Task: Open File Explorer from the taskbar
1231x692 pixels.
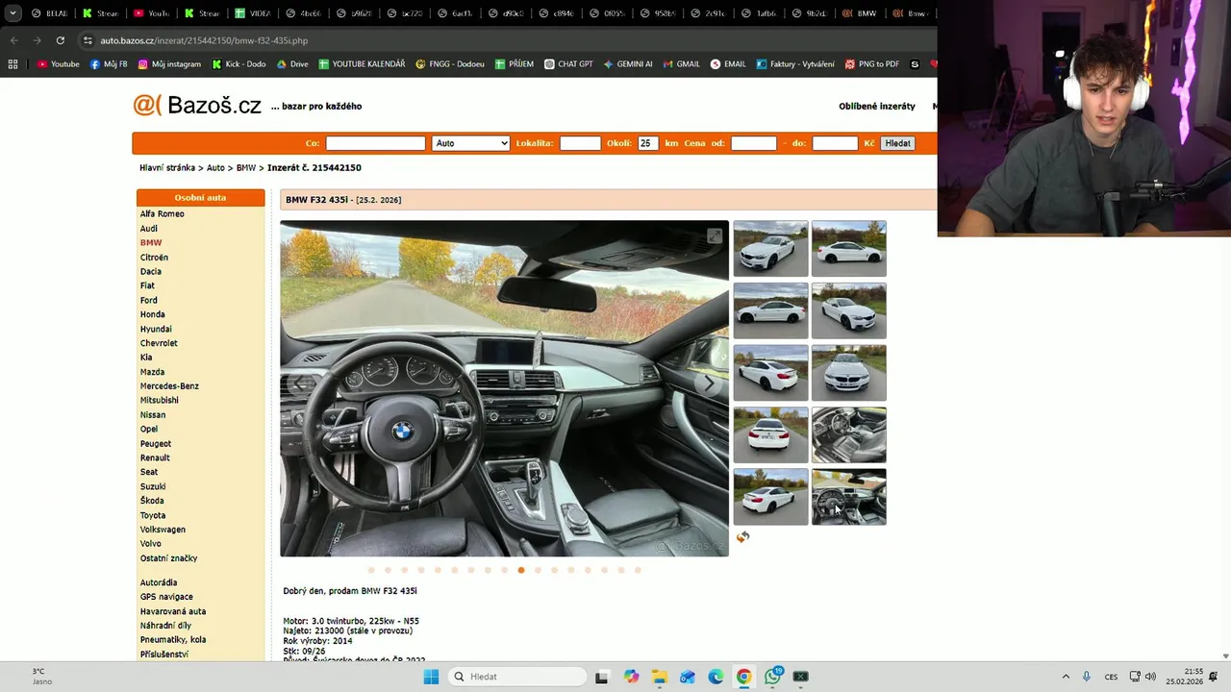Action: [x=659, y=677]
